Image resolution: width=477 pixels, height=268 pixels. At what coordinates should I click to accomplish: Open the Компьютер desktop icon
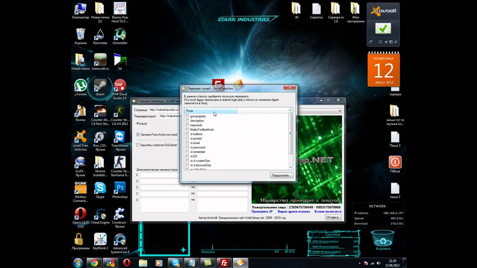coord(80,11)
